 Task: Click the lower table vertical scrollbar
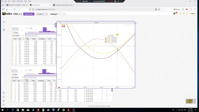(112, 90)
